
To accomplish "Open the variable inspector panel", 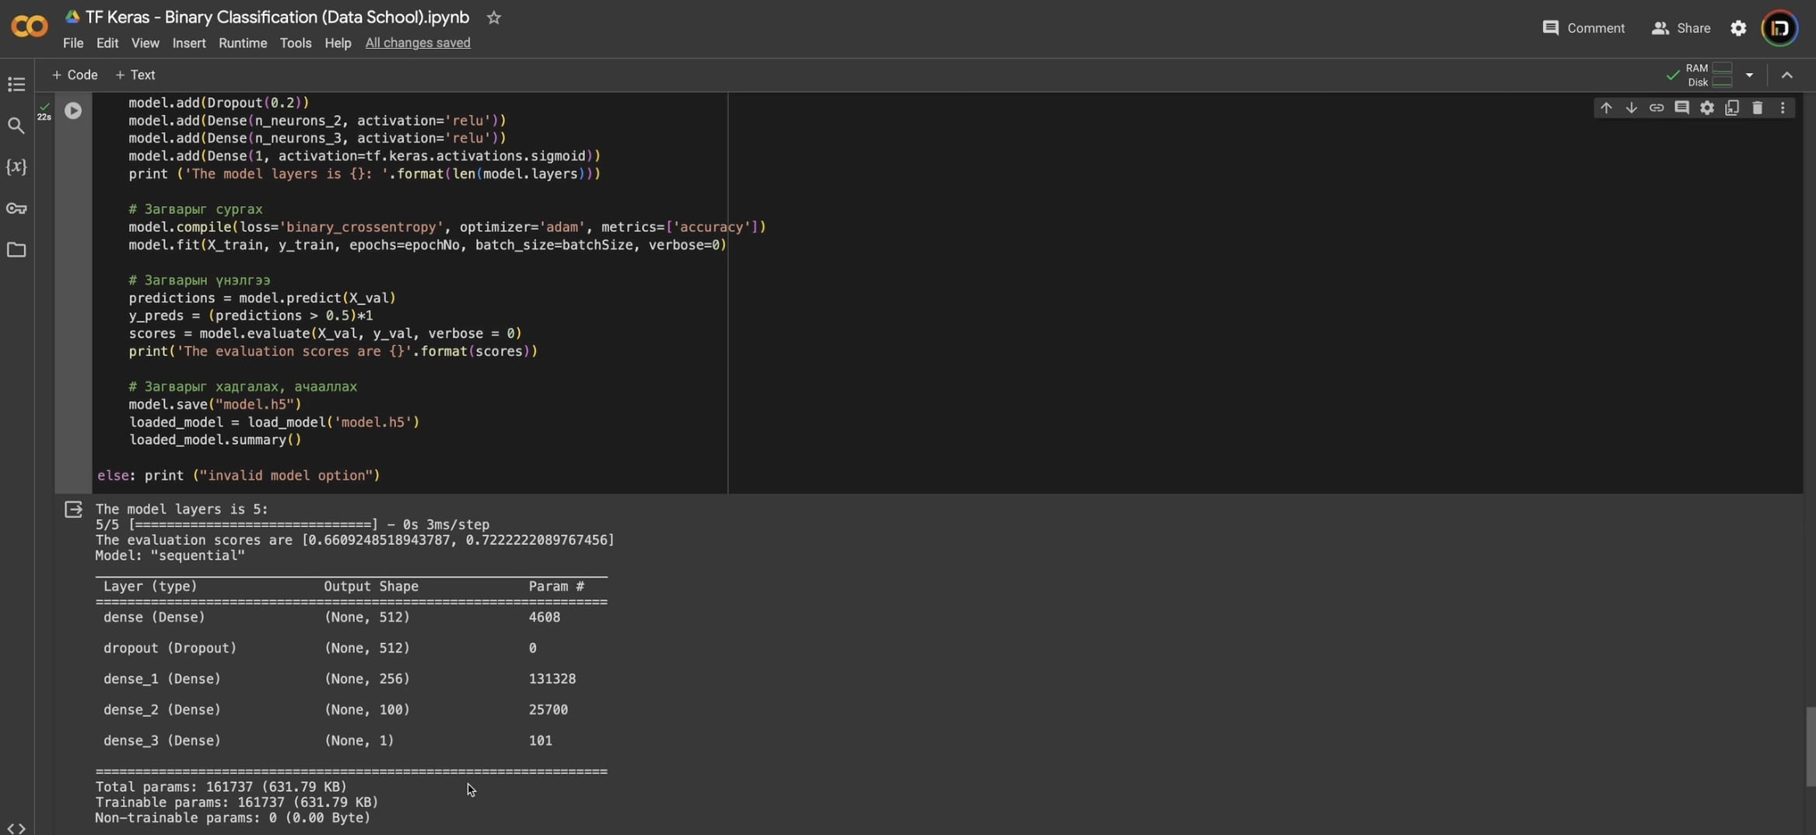I will (x=16, y=166).
